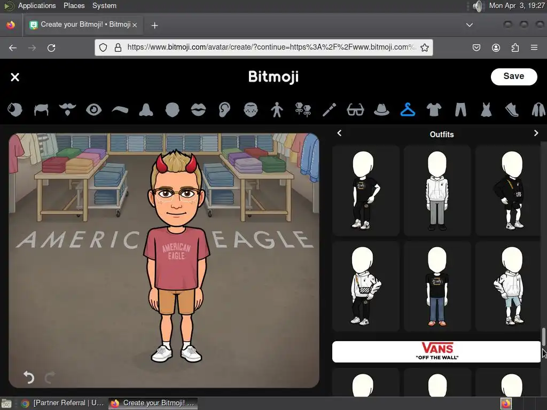Undo the last avatar change

(x=29, y=377)
